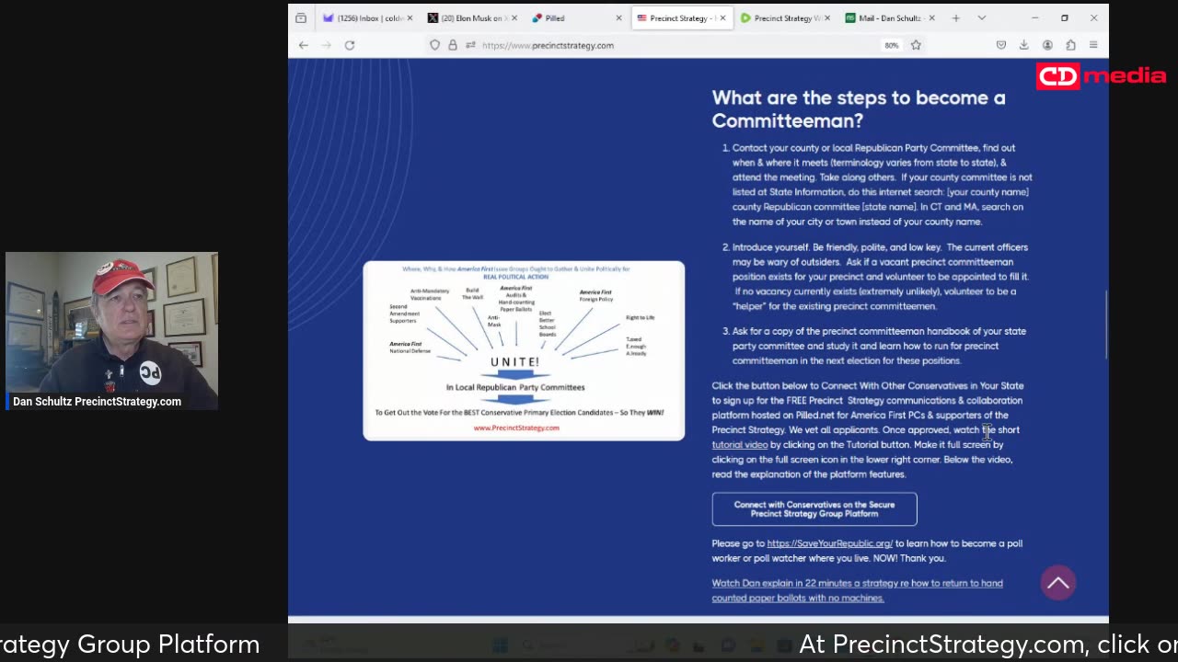Click the page's vertical scrollbar thumb
Image resolution: width=1178 pixels, height=662 pixels.
coord(1105,324)
